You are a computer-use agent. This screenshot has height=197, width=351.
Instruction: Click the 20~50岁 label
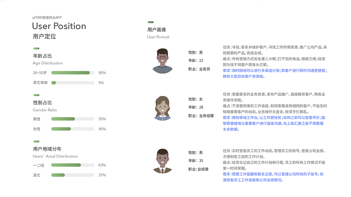point(40,73)
